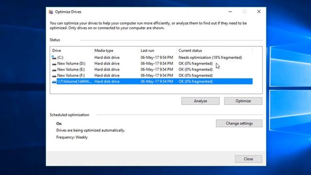The width and height of the screenshot is (311, 175).
Task: Click the Analyze button
Action: point(200,101)
